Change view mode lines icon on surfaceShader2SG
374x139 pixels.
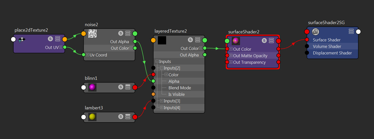pyautogui.click(x=351, y=31)
